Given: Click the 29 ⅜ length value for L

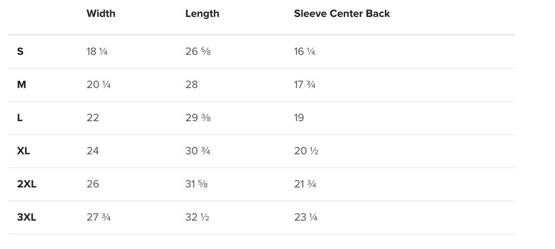Looking at the screenshot, I should [x=198, y=118].
